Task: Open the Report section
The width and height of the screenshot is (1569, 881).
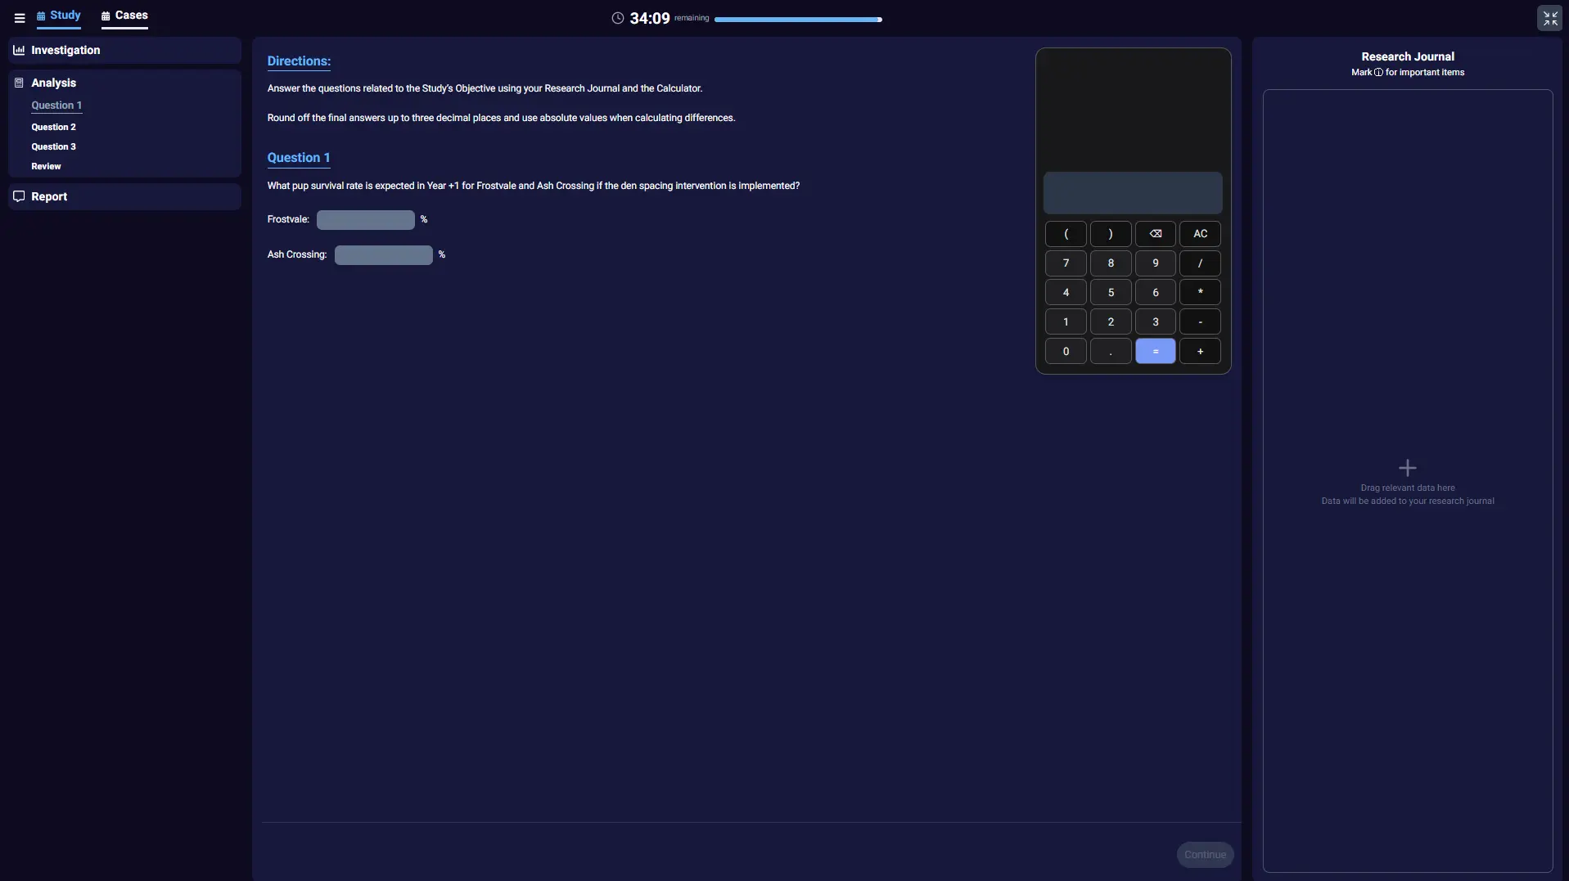Action: (x=124, y=196)
